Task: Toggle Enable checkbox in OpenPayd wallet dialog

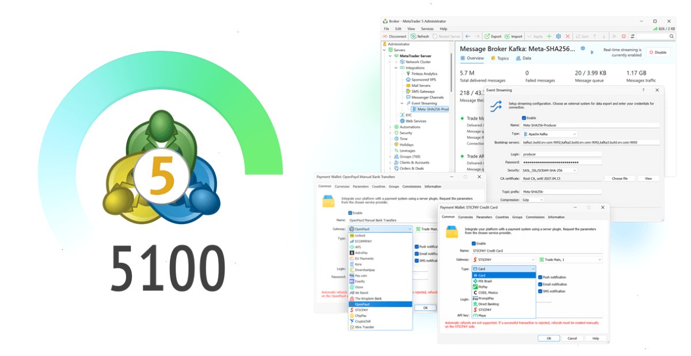Action: [x=351, y=213]
